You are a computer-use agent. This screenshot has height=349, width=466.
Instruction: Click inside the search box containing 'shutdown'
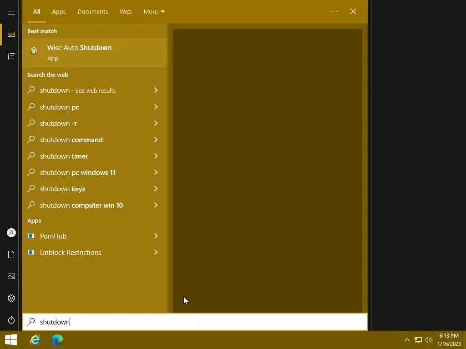[x=195, y=322]
